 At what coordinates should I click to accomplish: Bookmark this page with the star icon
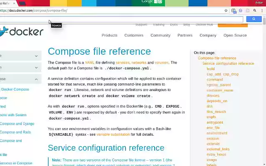pyautogui.click(x=226, y=10)
